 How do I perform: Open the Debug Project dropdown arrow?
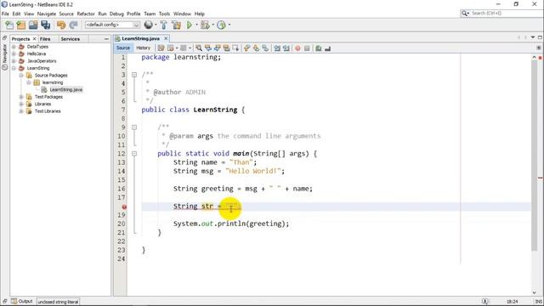pyautogui.click(x=212, y=25)
